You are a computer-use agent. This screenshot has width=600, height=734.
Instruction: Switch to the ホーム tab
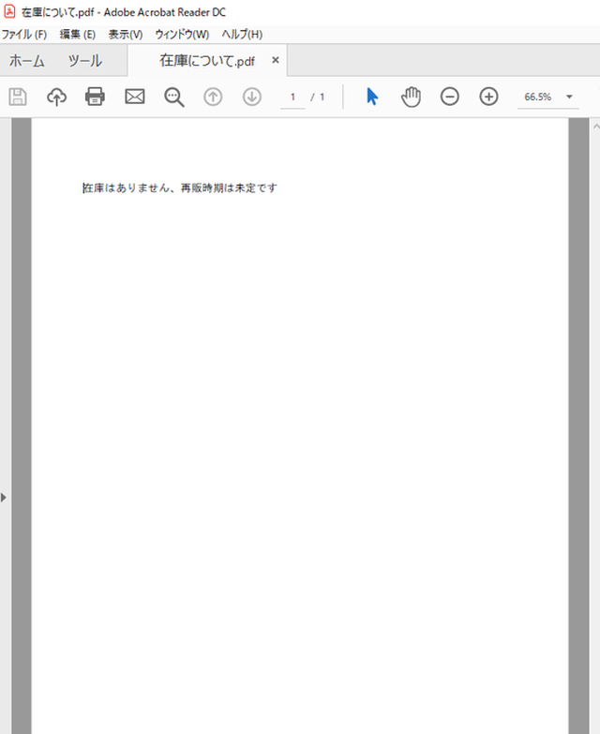(x=26, y=61)
